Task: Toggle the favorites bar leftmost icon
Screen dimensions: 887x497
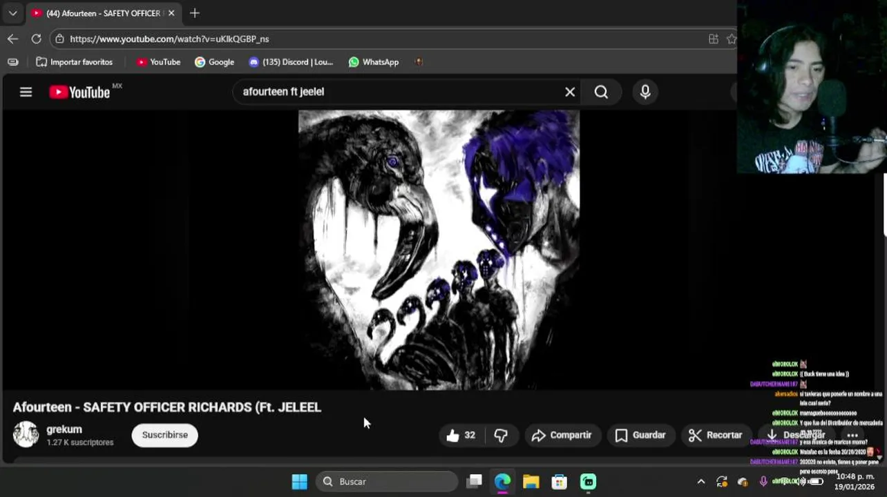Action: point(12,62)
